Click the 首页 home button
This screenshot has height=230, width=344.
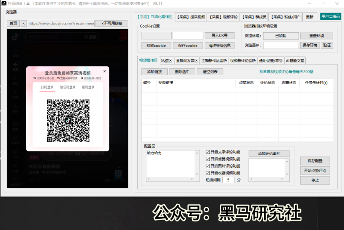pyautogui.click(x=13, y=23)
